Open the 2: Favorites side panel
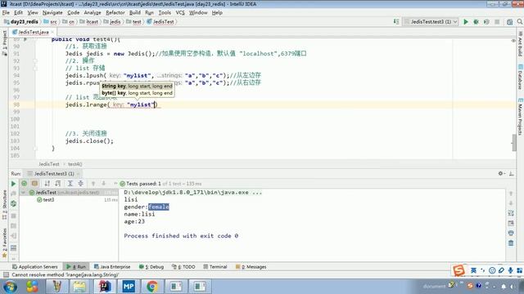Viewport: 524px width, 294px height. tap(5, 243)
